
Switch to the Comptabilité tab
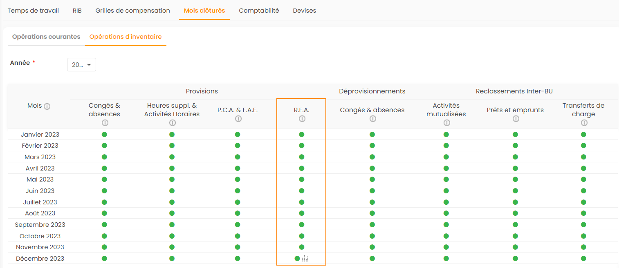point(259,11)
